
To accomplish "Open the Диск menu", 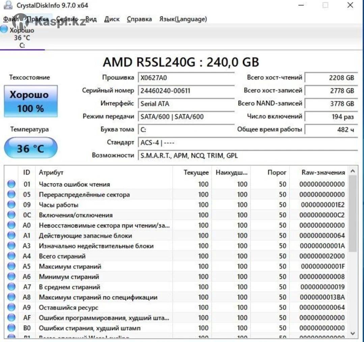I will [112, 19].
